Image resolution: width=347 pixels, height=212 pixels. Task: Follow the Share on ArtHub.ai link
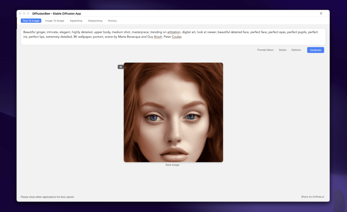(312, 197)
